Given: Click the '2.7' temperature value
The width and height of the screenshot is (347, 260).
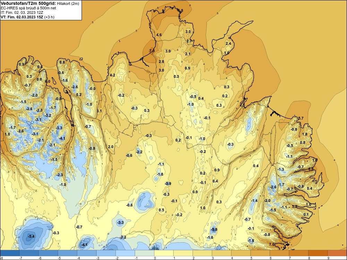Looking at the screenshot, I should (189, 41).
